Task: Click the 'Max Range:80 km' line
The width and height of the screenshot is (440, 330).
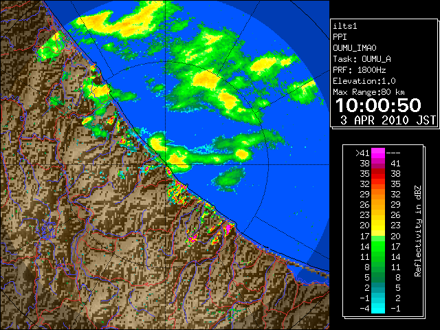Action: click(x=368, y=92)
